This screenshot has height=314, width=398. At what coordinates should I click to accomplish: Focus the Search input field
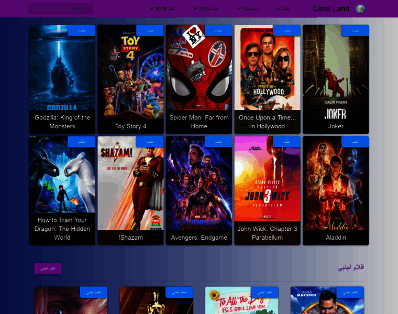point(60,8)
